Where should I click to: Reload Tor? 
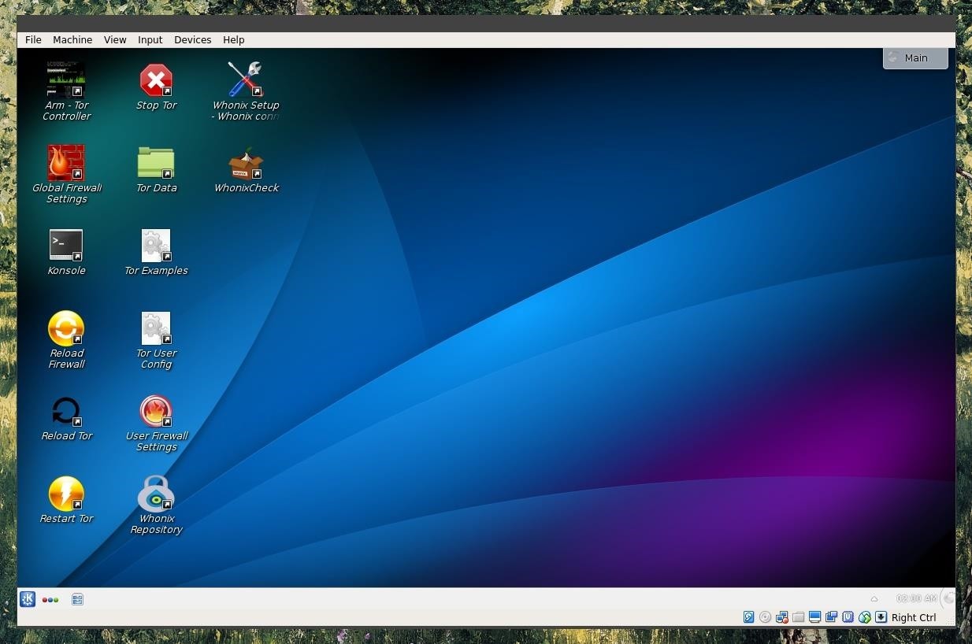coord(66,412)
